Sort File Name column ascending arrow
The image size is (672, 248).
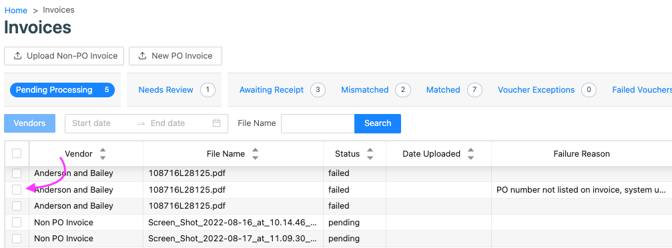(255, 151)
